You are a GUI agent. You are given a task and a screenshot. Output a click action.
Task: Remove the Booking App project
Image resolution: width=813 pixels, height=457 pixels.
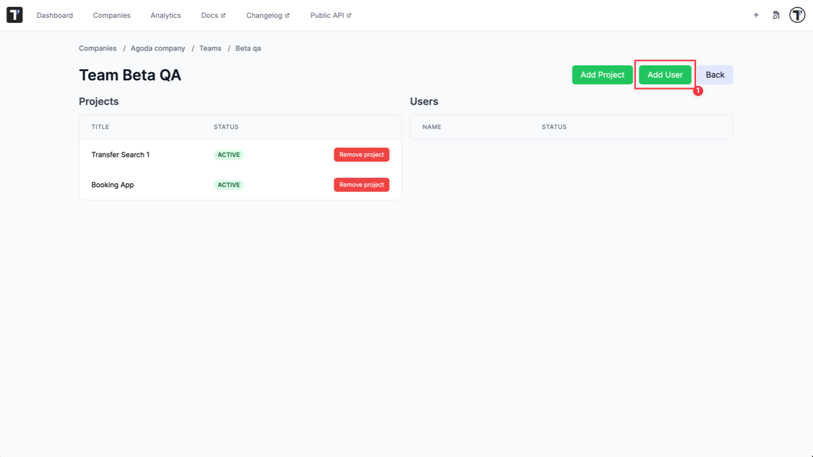click(x=361, y=184)
